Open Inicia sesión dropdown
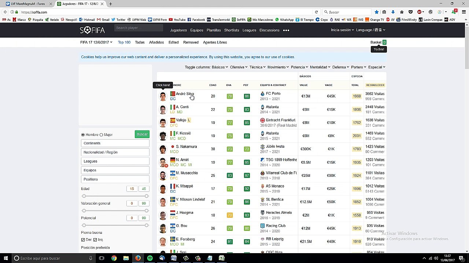Screen dimensions: 469x263 [342, 30]
